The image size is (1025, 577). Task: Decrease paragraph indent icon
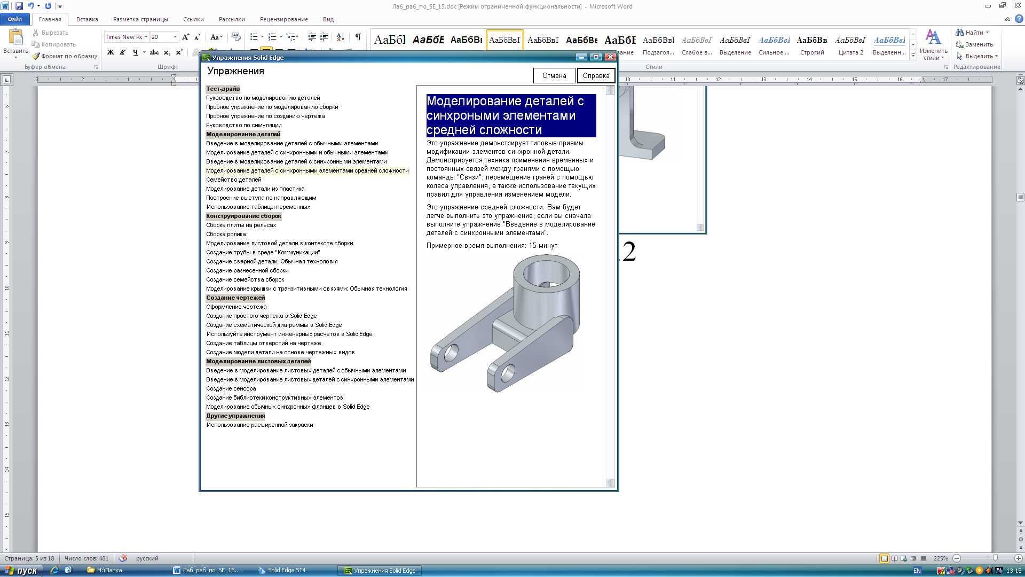point(312,37)
